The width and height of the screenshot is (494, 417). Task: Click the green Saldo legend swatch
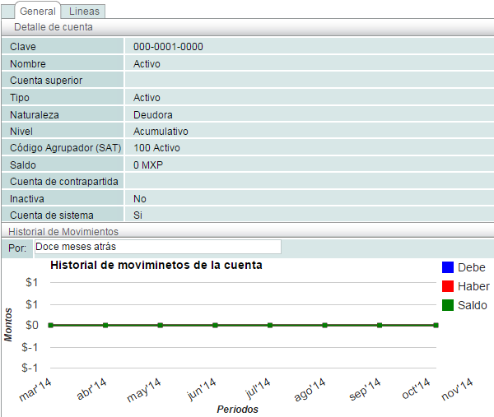(x=448, y=305)
